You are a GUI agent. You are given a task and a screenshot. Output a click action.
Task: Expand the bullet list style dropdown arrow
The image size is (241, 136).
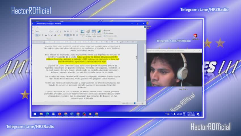73,31
